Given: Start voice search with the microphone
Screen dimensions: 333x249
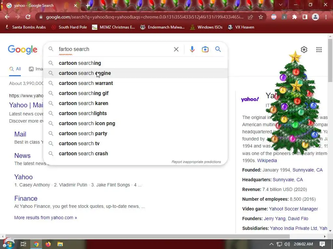Looking at the screenshot, I should click(x=192, y=49).
